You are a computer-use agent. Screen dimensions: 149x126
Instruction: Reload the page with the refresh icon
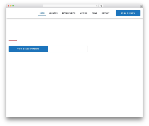97,6
